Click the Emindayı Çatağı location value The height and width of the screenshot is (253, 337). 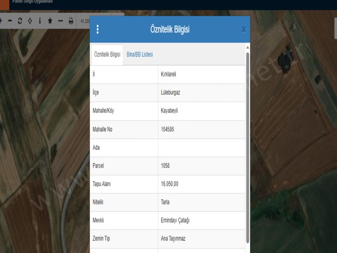(x=175, y=221)
